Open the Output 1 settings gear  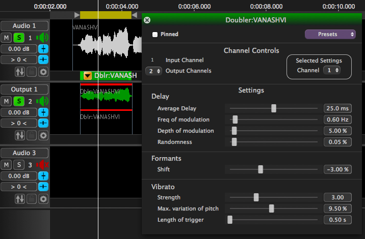(43, 136)
